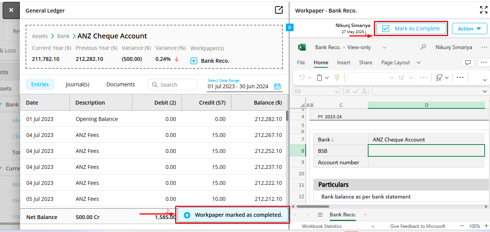Select column D header in the sheet
The image size is (490, 232).
tap(426, 105)
